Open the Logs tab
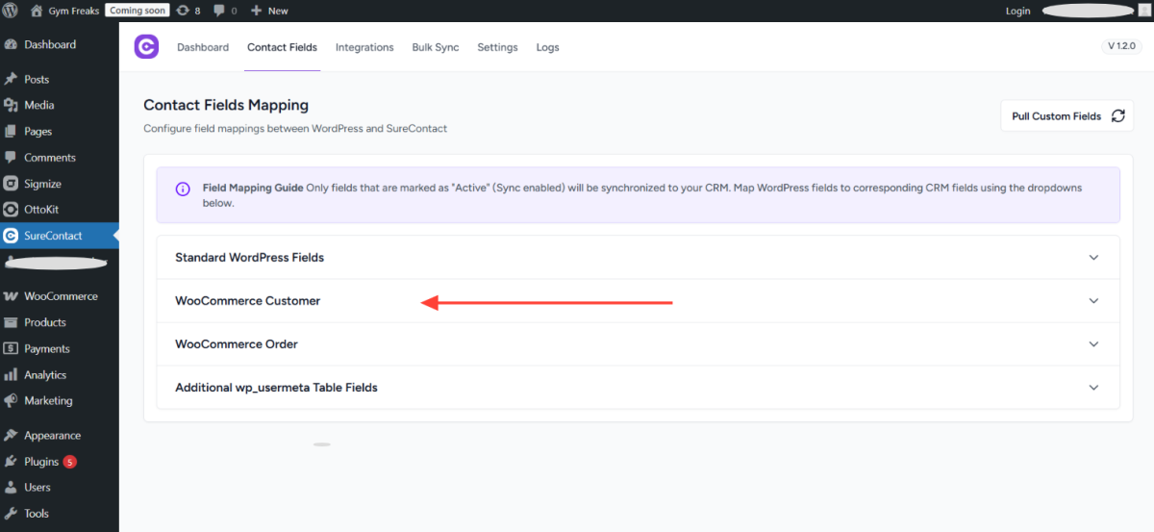The height and width of the screenshot is (532, 1154). (547, 47)
